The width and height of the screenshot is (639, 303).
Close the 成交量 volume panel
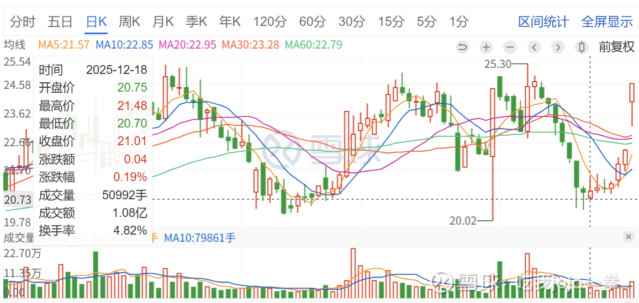pos(629,237)
